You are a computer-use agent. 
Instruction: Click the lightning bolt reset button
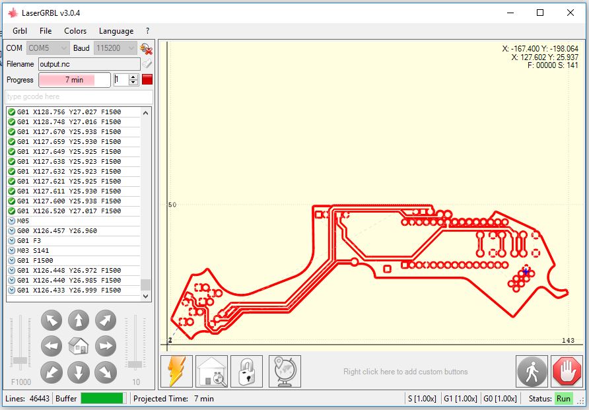pos(176,371)
